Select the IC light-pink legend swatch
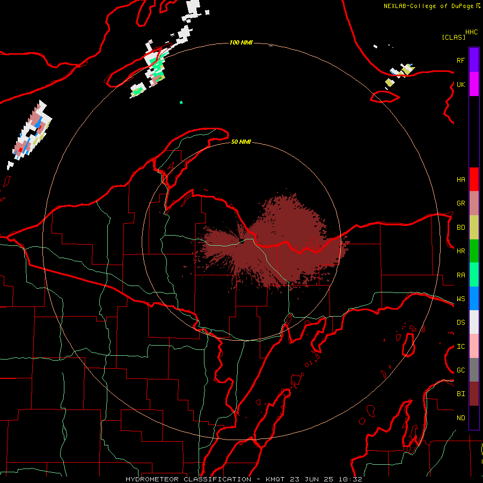 tap(474, 346)
